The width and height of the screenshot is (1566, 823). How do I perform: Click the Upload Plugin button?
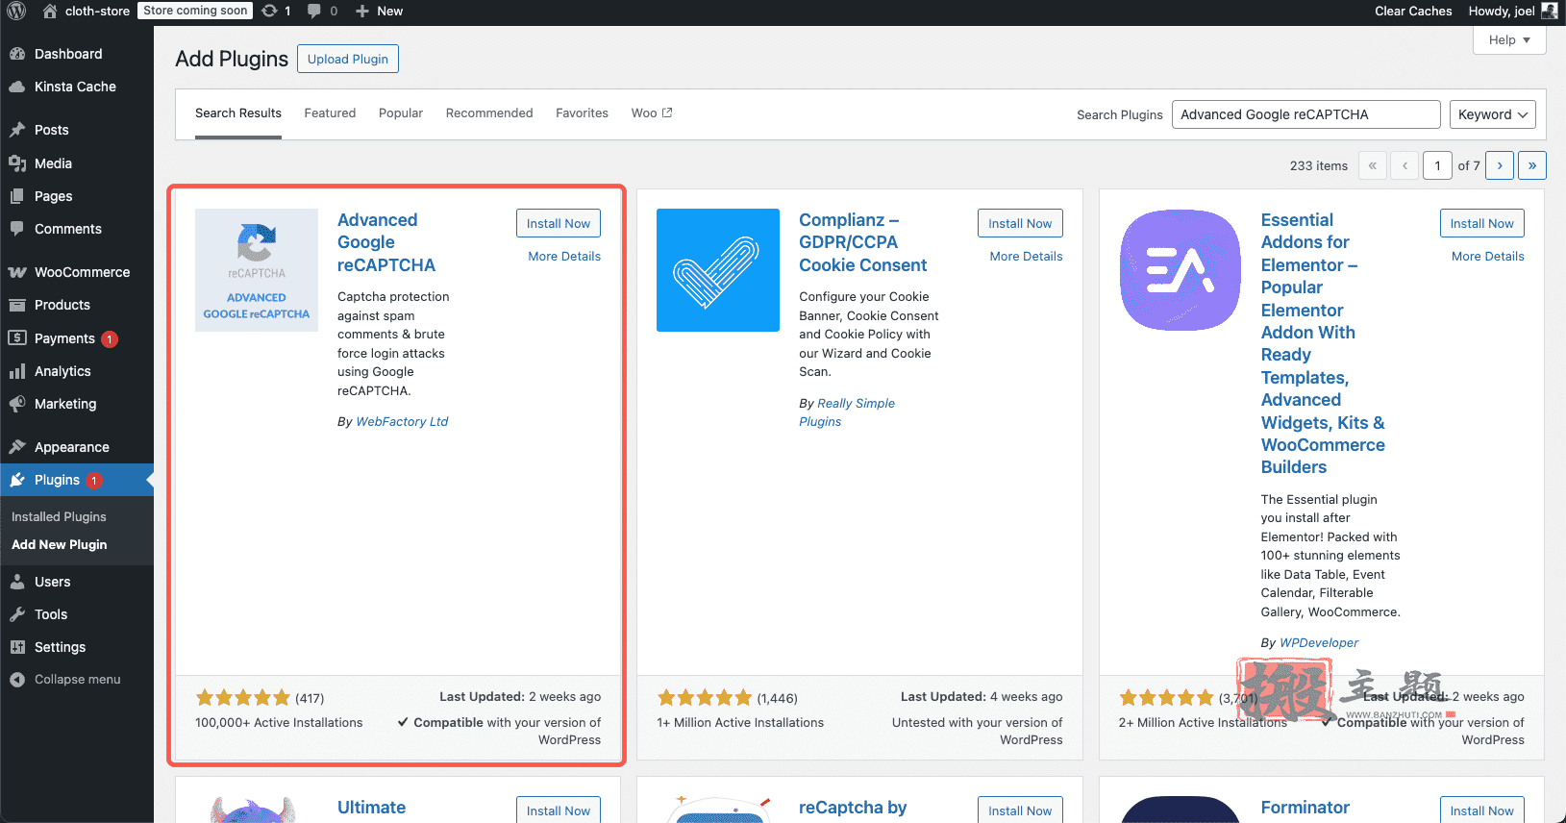[x=348, y=59]
